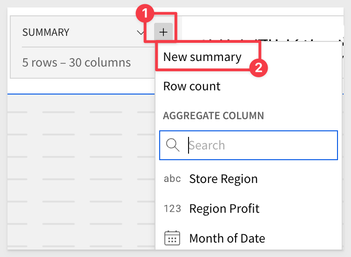Click the 123 number-type icon
The height and width of the screenshot is (257, 351).
tap(172, 209)
